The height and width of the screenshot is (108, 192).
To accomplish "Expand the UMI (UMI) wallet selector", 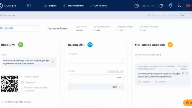I will pyautogui.click(x=20, y=28).
